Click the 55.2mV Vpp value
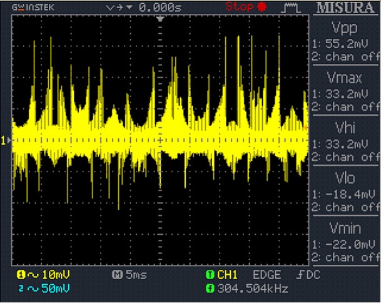The width and height of the screenshot is (381, 303). point(347,44)
